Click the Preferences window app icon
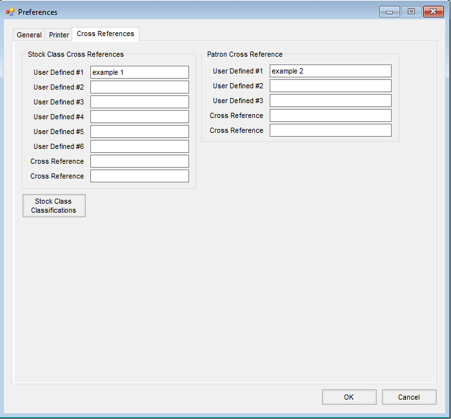The width and height of the screenshot is (451, 419). point(10,12)
